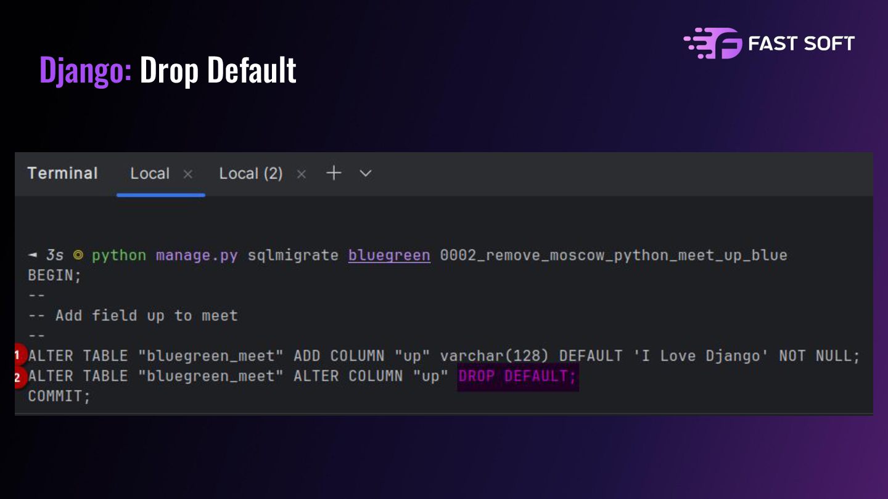Viewport: 888px width, 499px height.
Task: Click the BEGIN; line in terminal output
Action: point(55,275)
